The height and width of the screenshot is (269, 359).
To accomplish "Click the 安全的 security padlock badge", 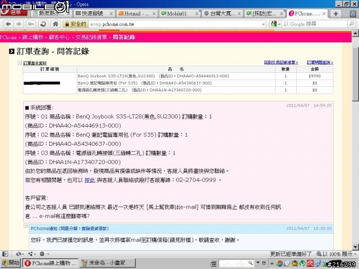I will click(x=76, y=24).
